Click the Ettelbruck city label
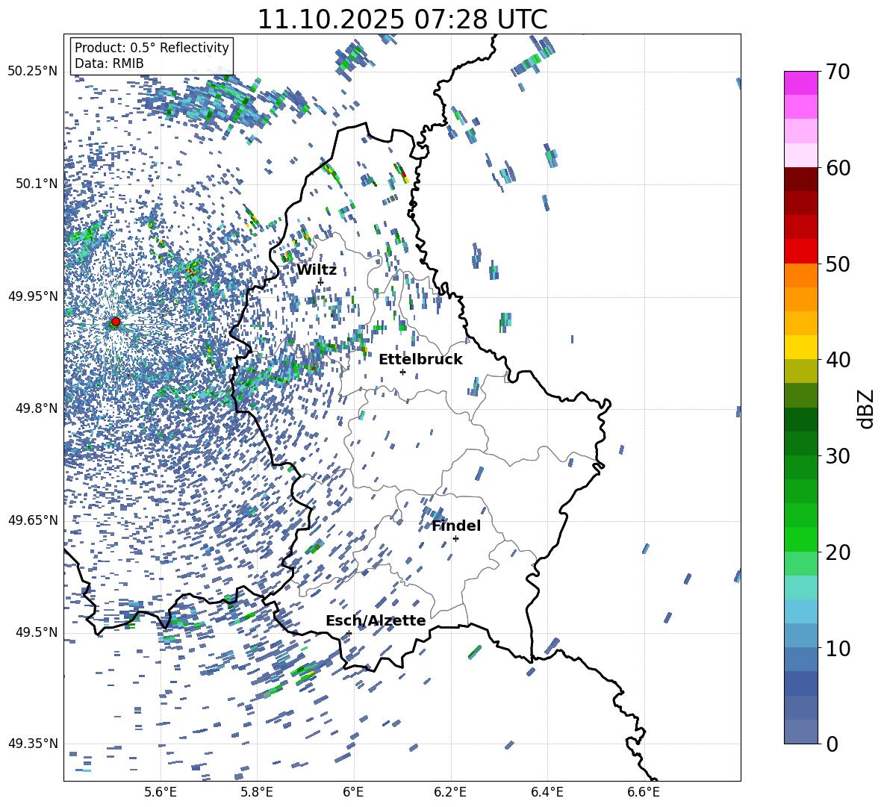 click(x=420, y=359)
